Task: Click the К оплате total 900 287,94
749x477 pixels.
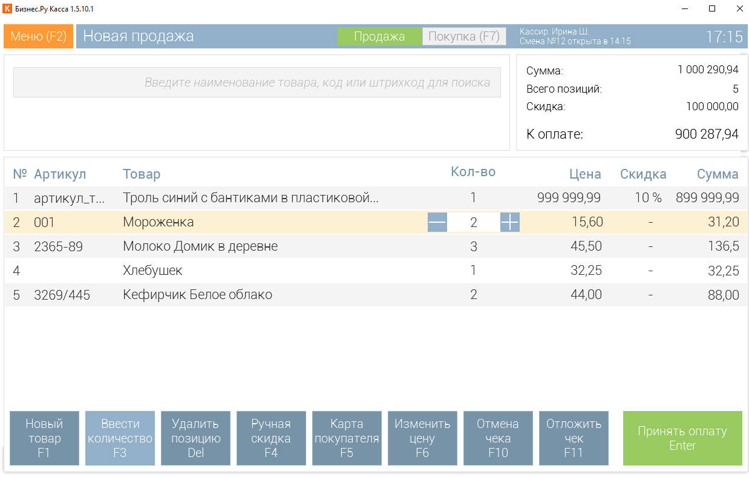Action: (707, 134)
